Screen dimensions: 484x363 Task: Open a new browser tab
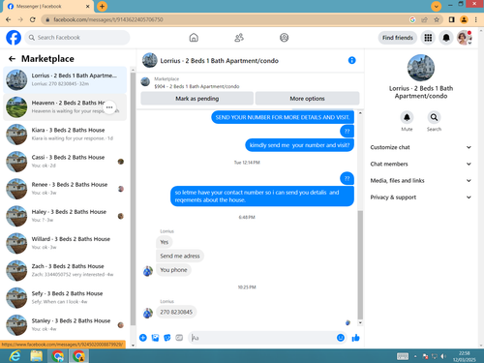pyautogui.click(x=102, y=6)
